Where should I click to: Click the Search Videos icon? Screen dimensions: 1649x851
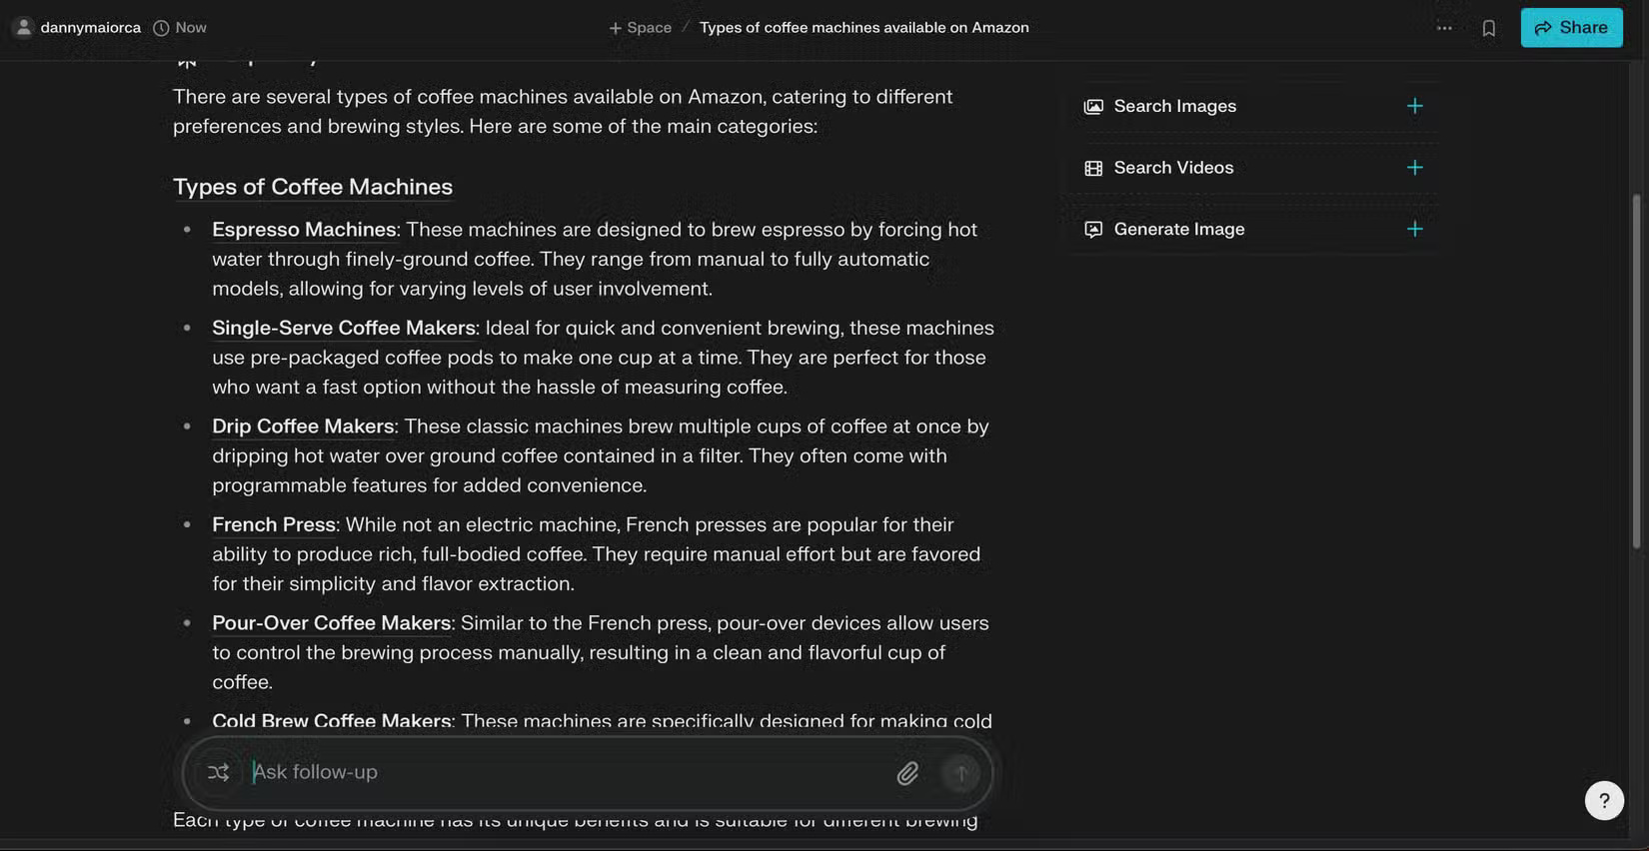[1093, 168]
